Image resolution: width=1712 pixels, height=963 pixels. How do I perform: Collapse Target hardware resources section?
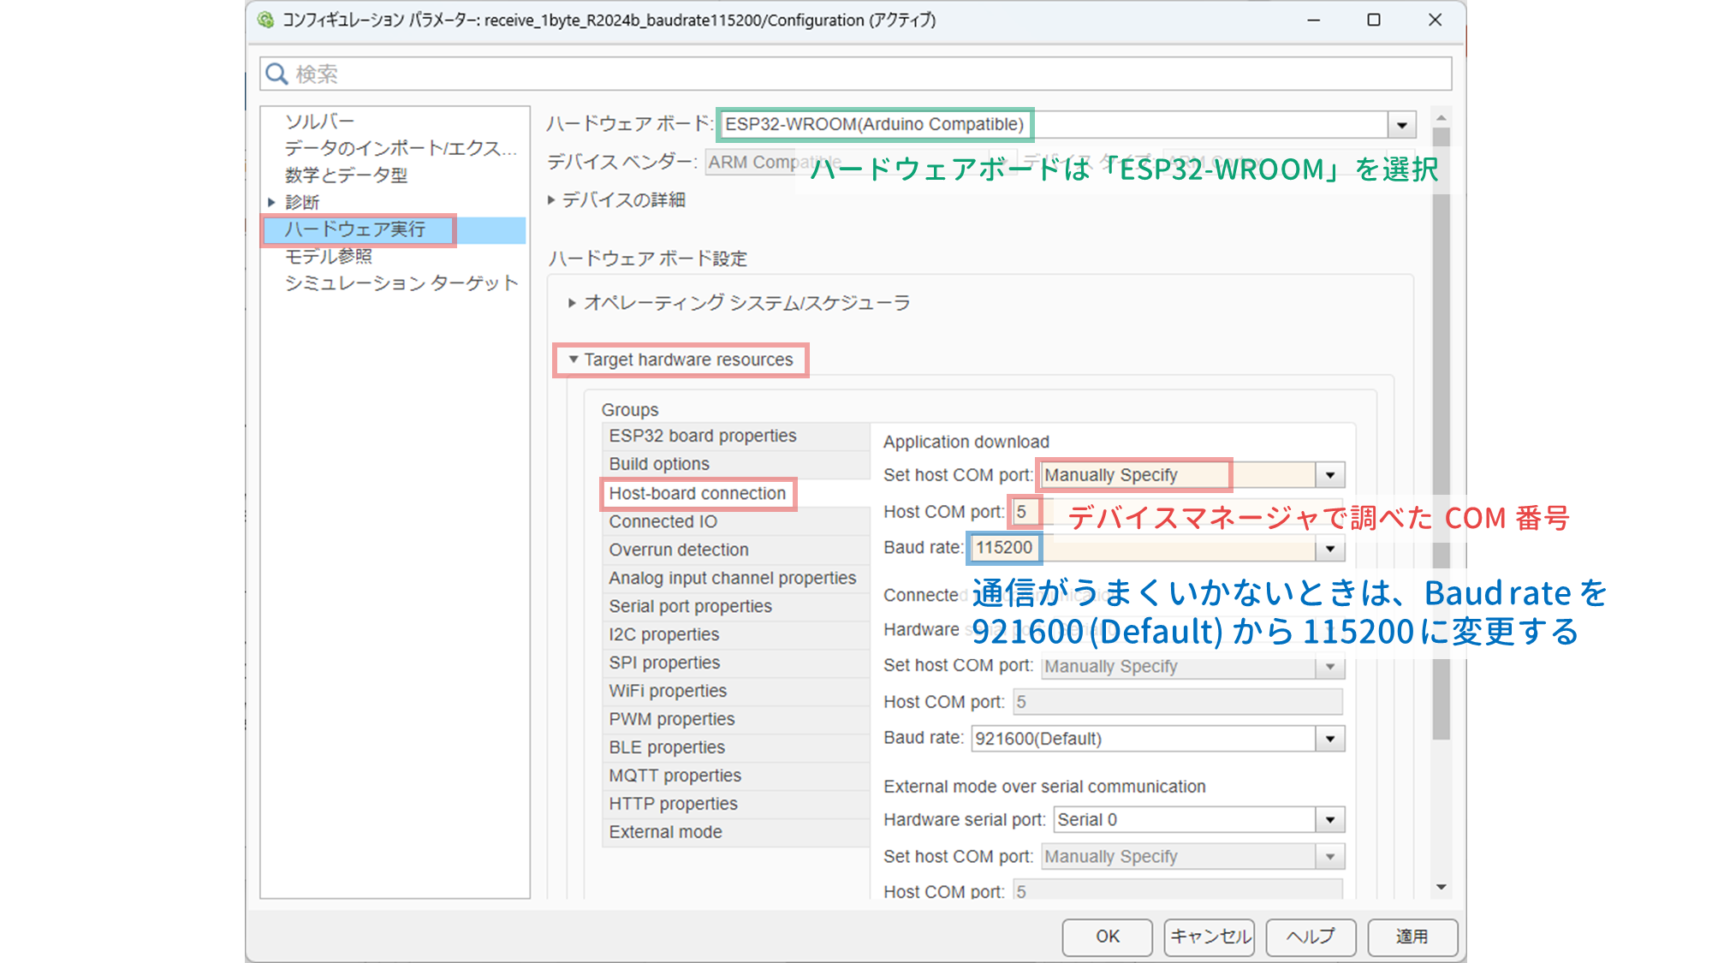click(574, 360)
